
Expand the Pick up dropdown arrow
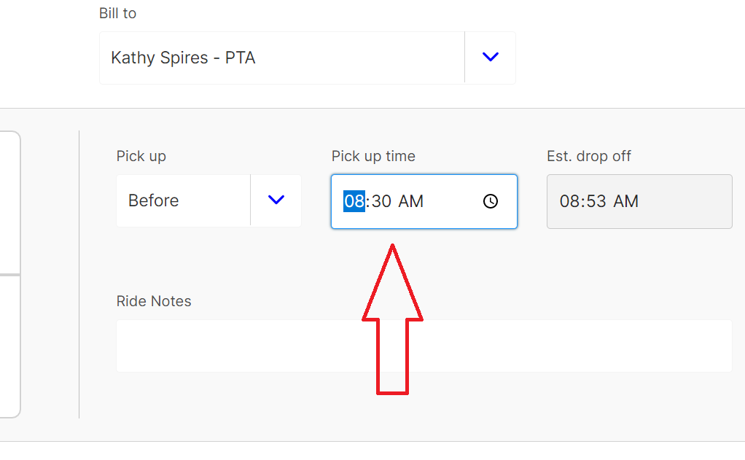(x=276, y=200)
